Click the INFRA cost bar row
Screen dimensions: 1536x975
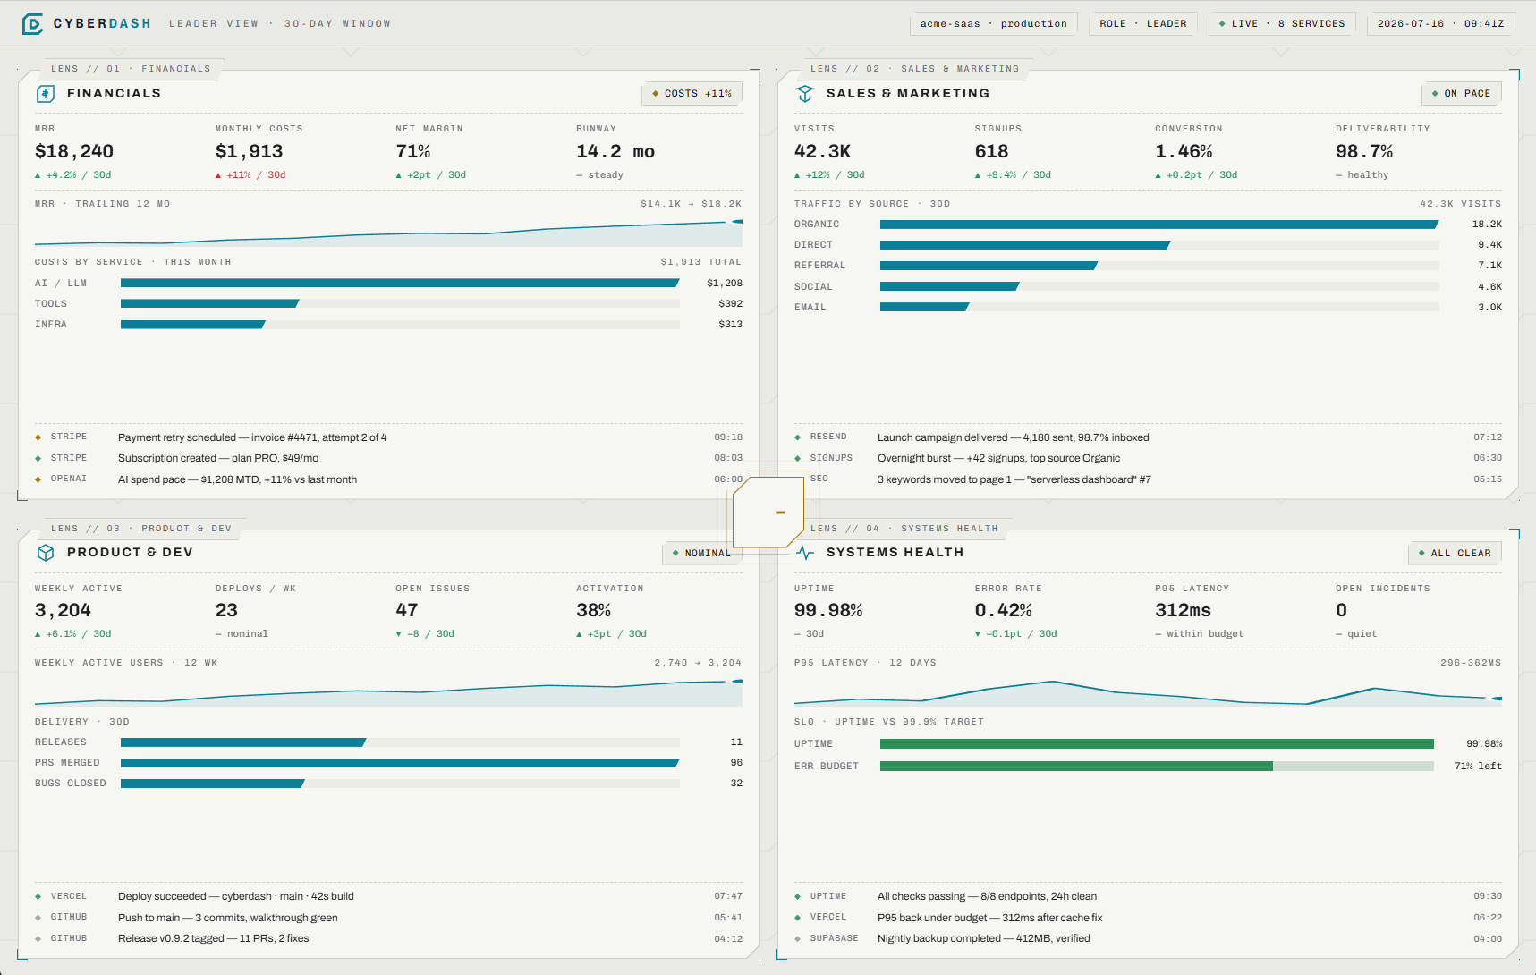[388, 325]
